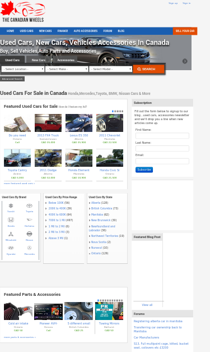This screenshot has width=210, height=352.
Task: Open the Mercedes brand icon
Action: click(x=29, y=248)
